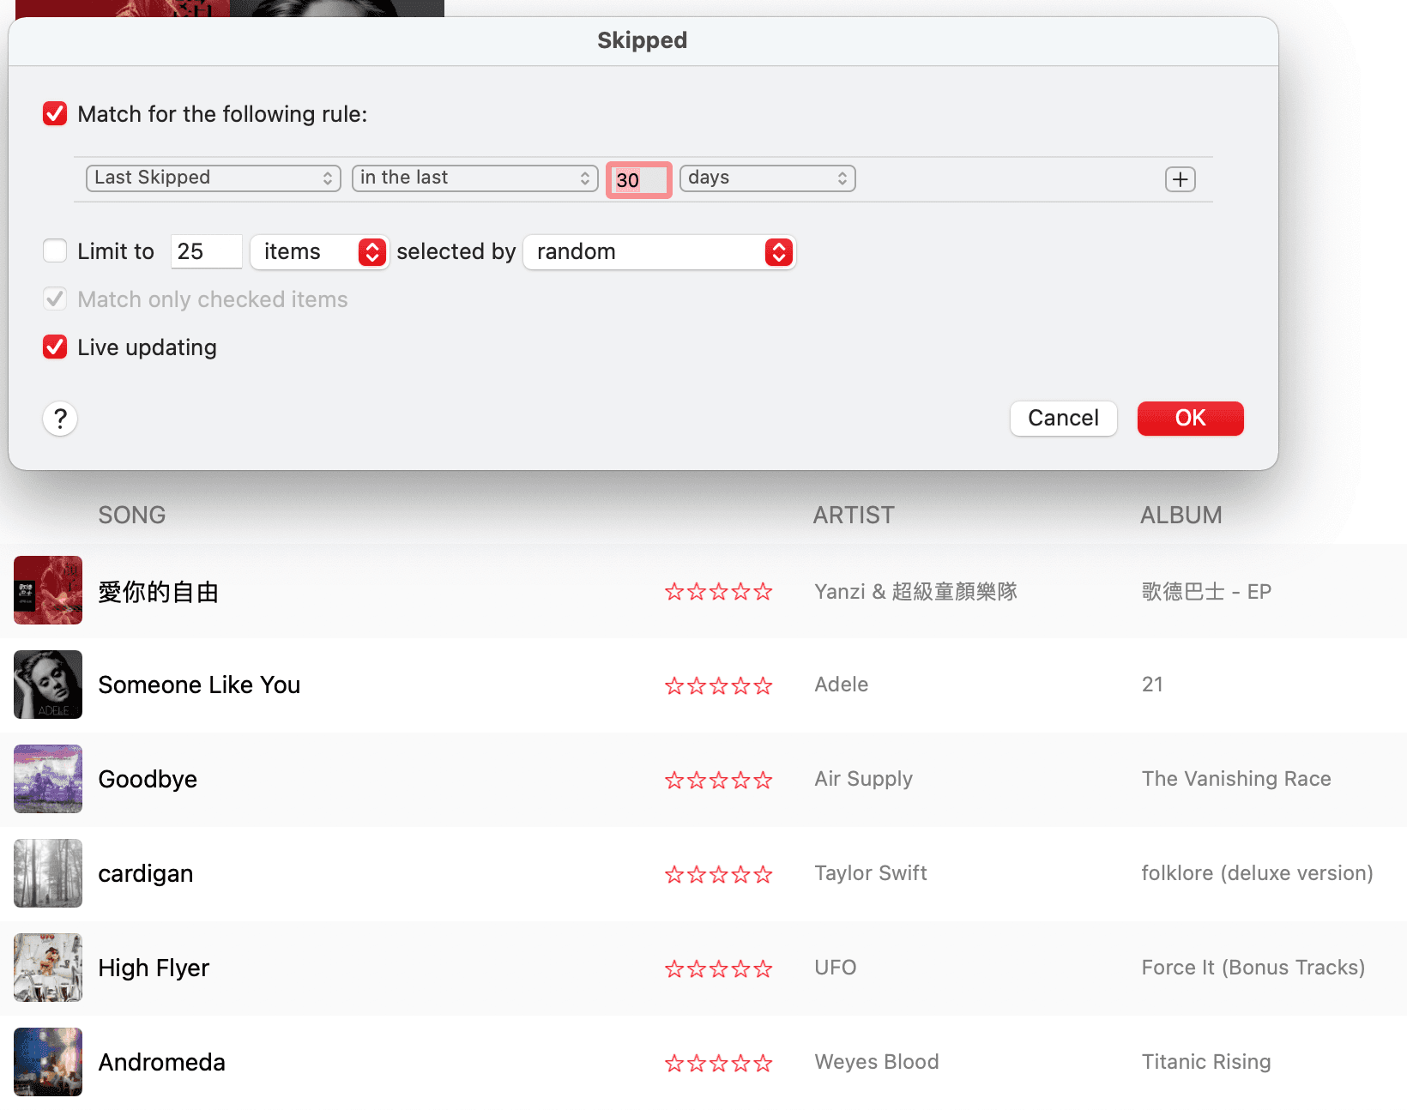Viewport: 1407px width, 1110px height.
Task: Click the limit count field showing 25
Action: coord(206,252)
